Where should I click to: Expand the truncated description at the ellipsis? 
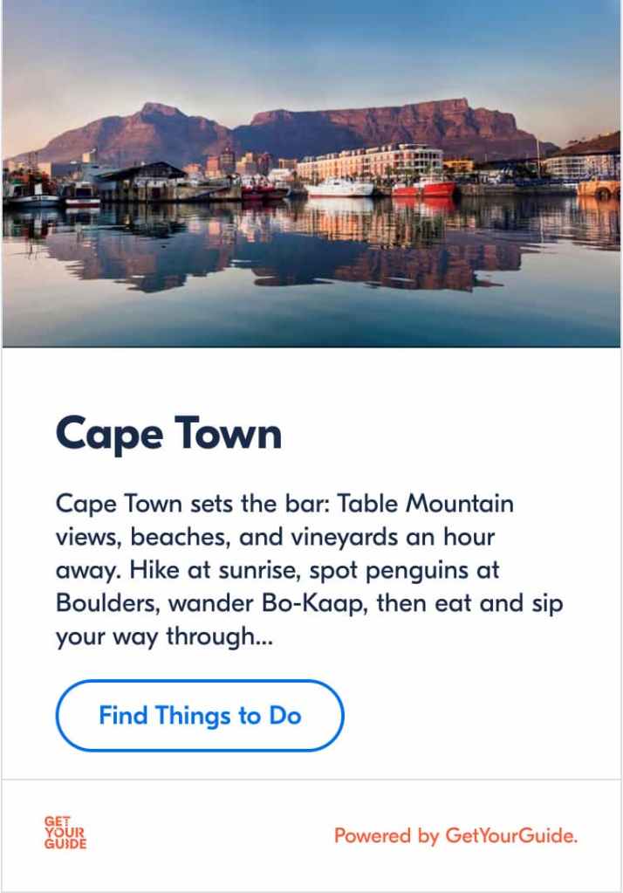[x=261, y=637]
